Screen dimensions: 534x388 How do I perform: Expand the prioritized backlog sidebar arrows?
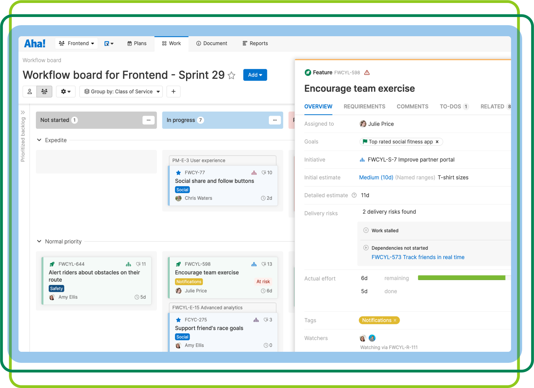pyautogui.click(x=23, y=112)
